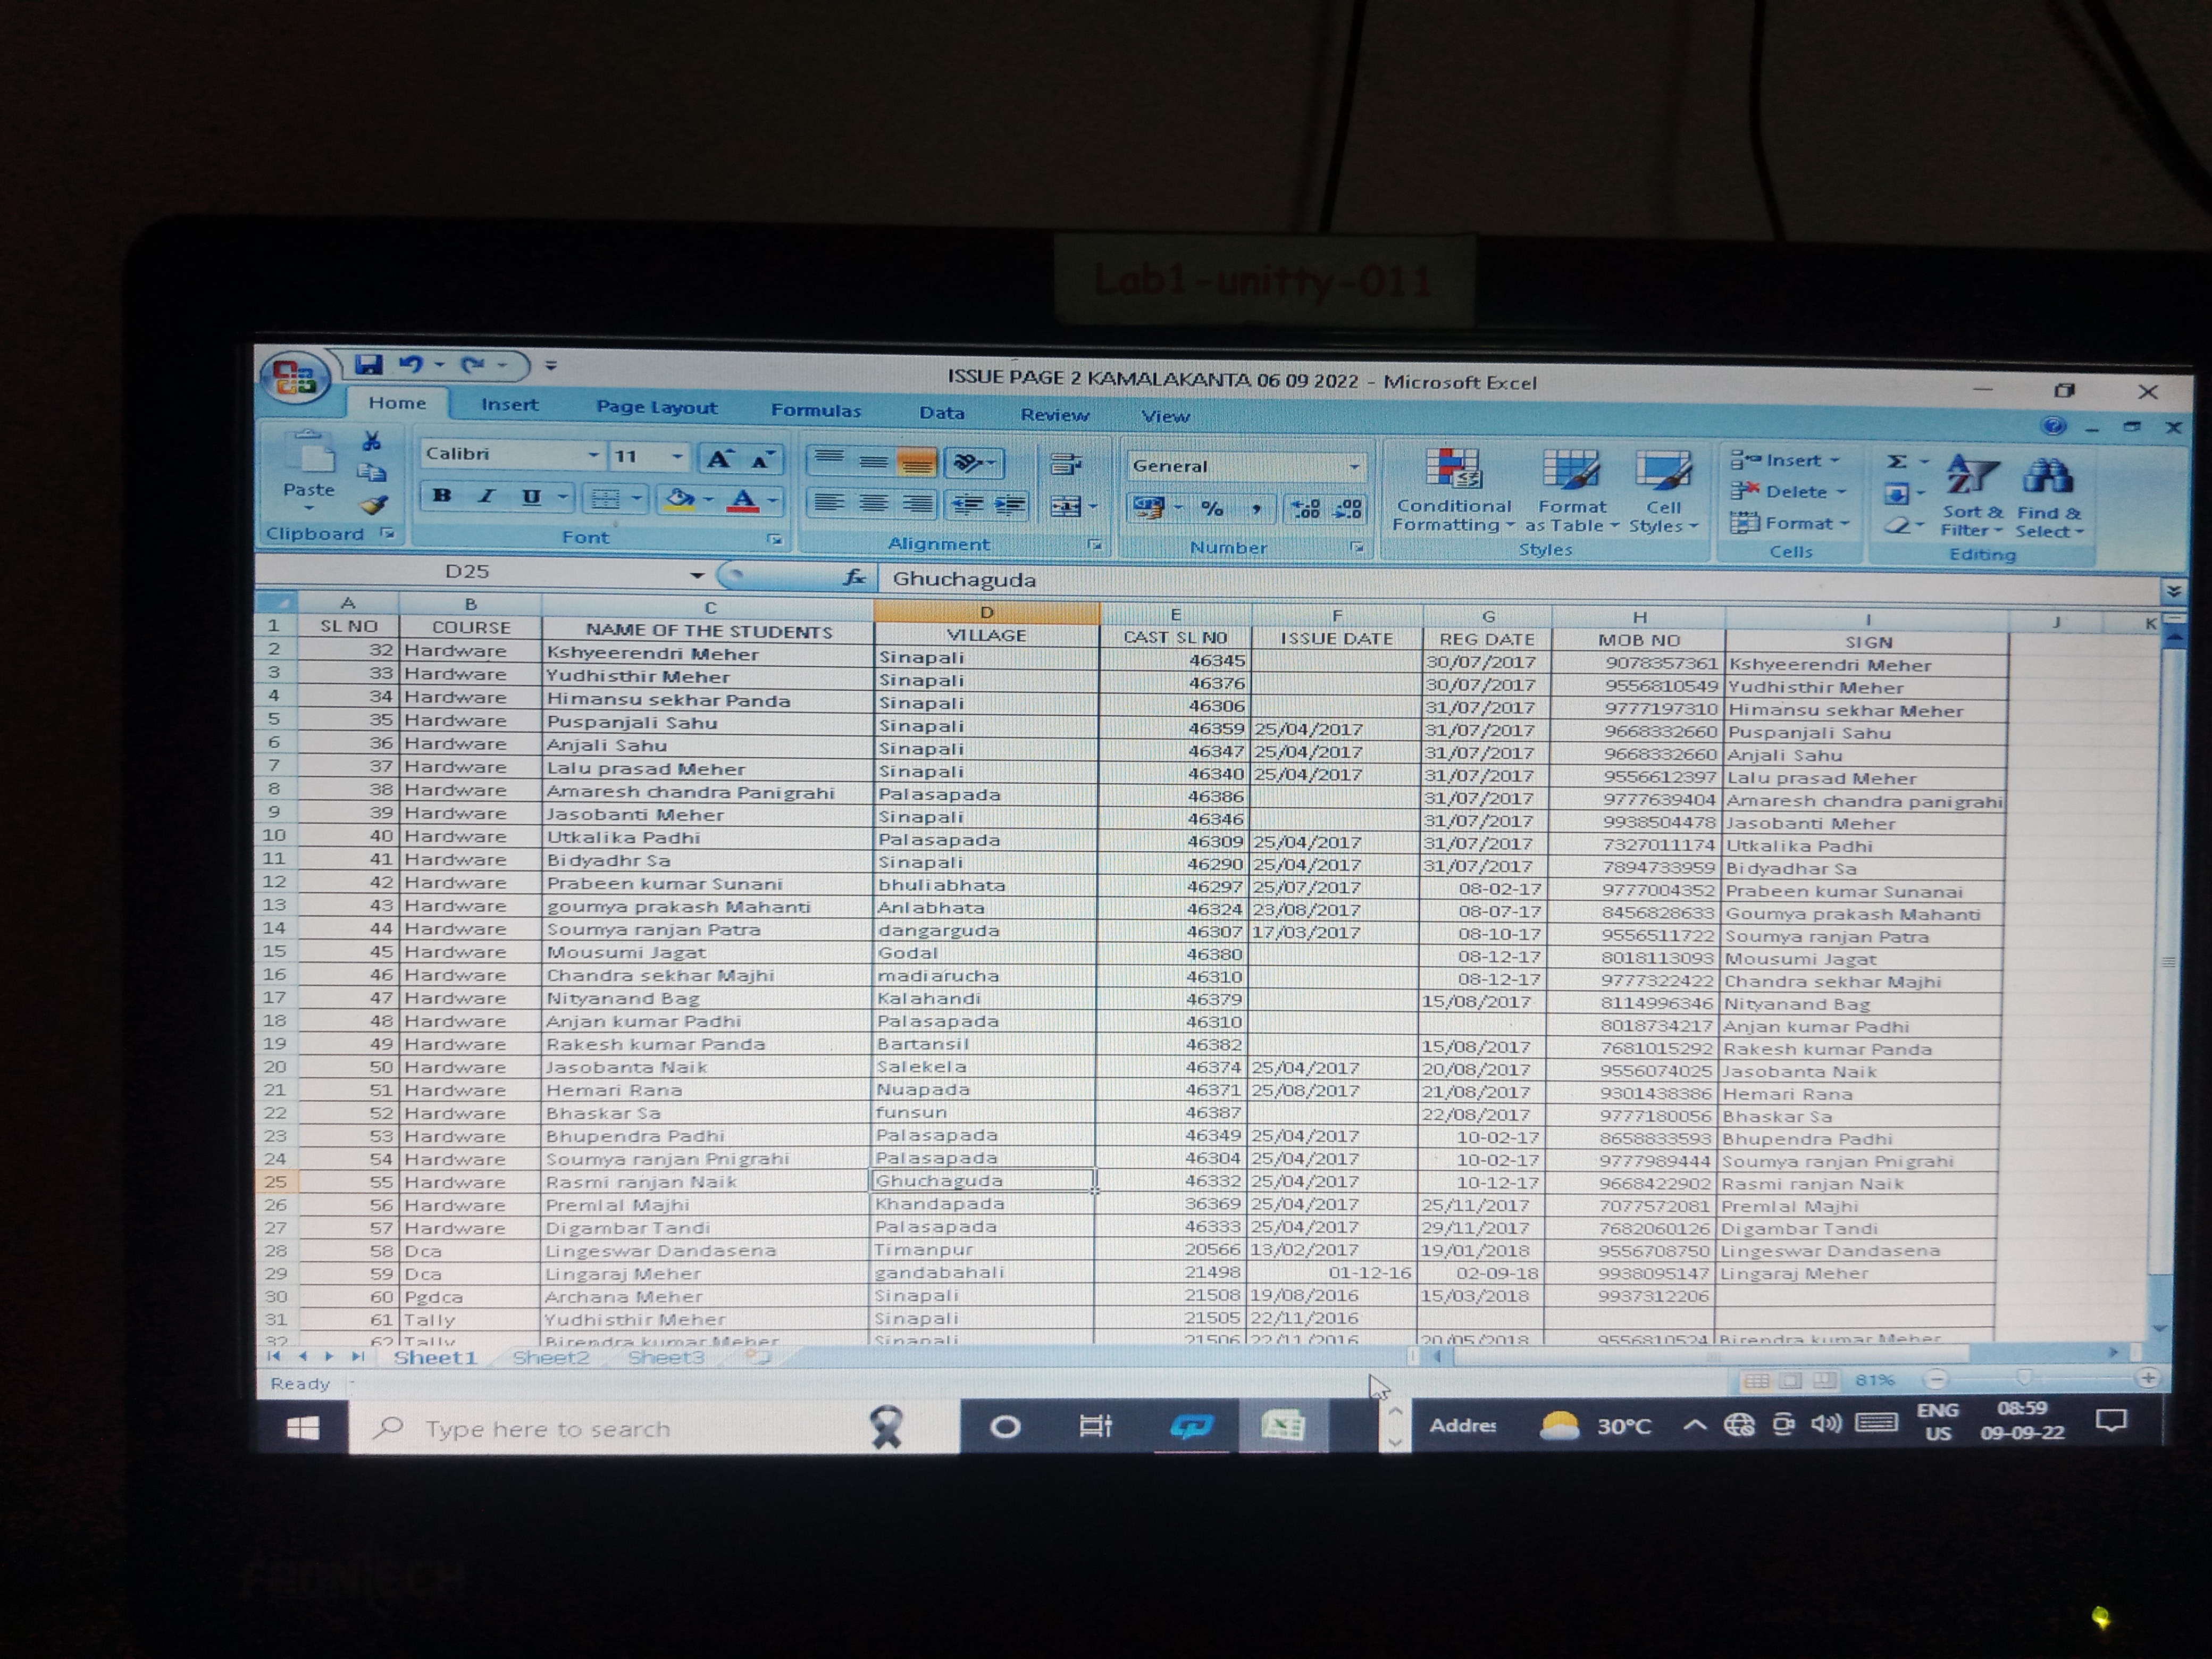The image size is (2212, 1659).
Task: Open the General number format dropdown
Action: pyautogui.click(x=1354, y=467)
